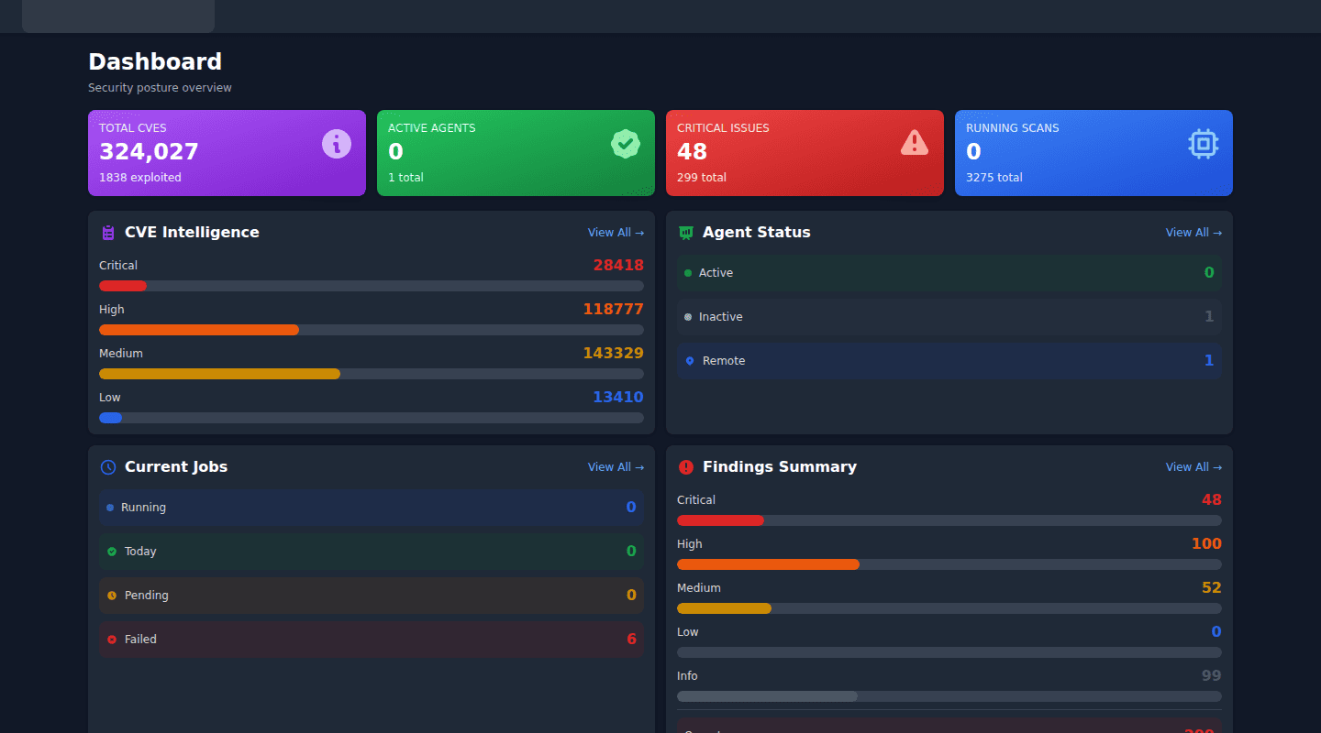Open View All in Agent Status panel
1321x733 pixels.
click(1193, 233)
